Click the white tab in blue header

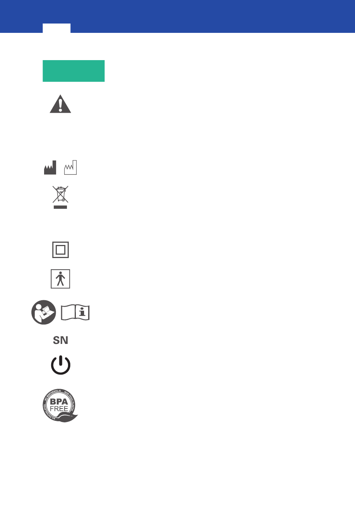point(56,28)
